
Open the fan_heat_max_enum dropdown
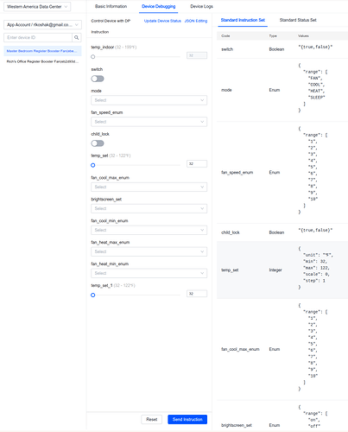149,251
